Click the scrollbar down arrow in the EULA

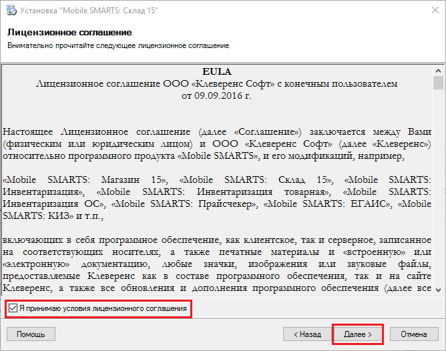coord(438,290)
